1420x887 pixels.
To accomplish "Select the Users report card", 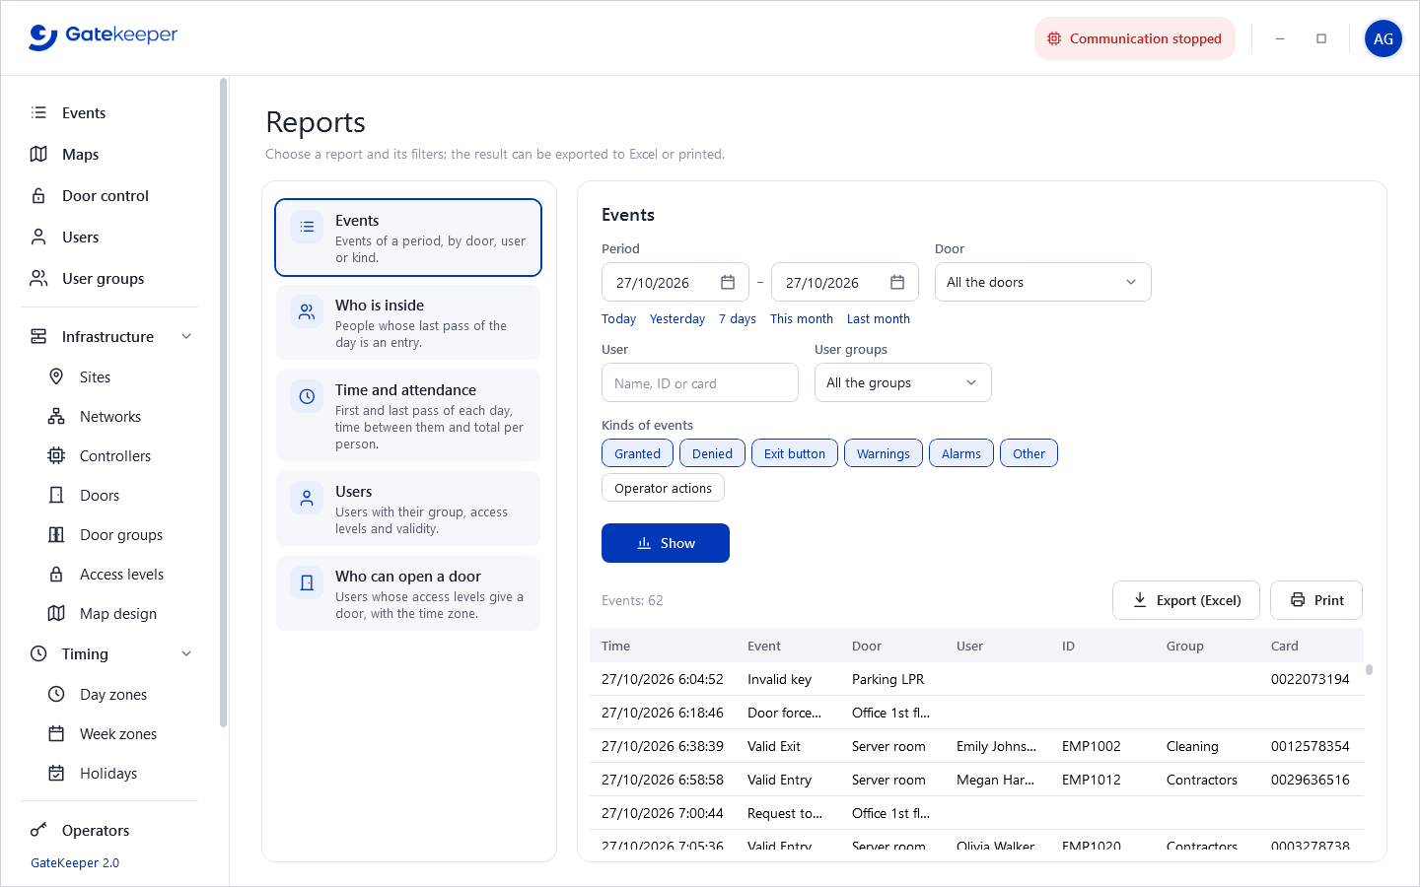I will (408, 509).
